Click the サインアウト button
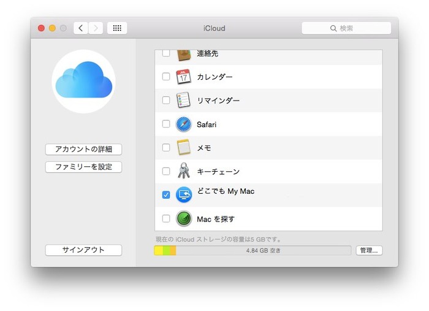The width and height of the screenshot is (429, 311). tap(83, 250)
